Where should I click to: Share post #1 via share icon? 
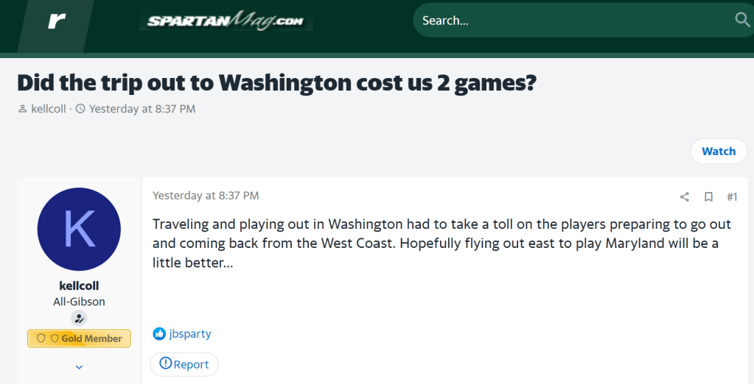(x=685, y=196)
